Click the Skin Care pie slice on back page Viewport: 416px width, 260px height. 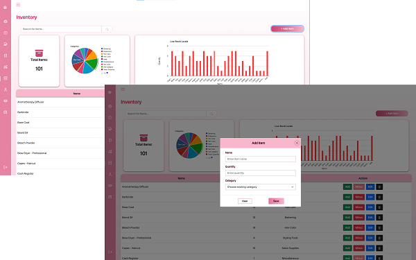[x=78, y=60]
